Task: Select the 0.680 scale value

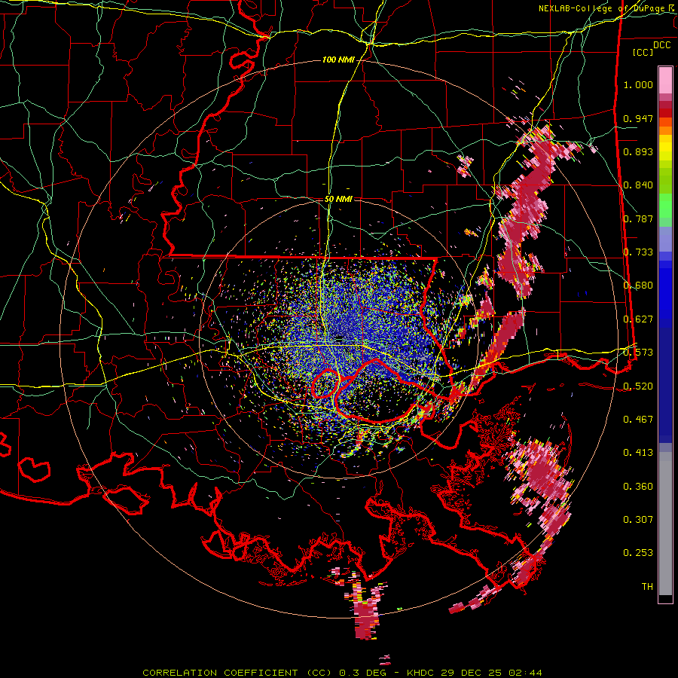Action: click(638, 286)
